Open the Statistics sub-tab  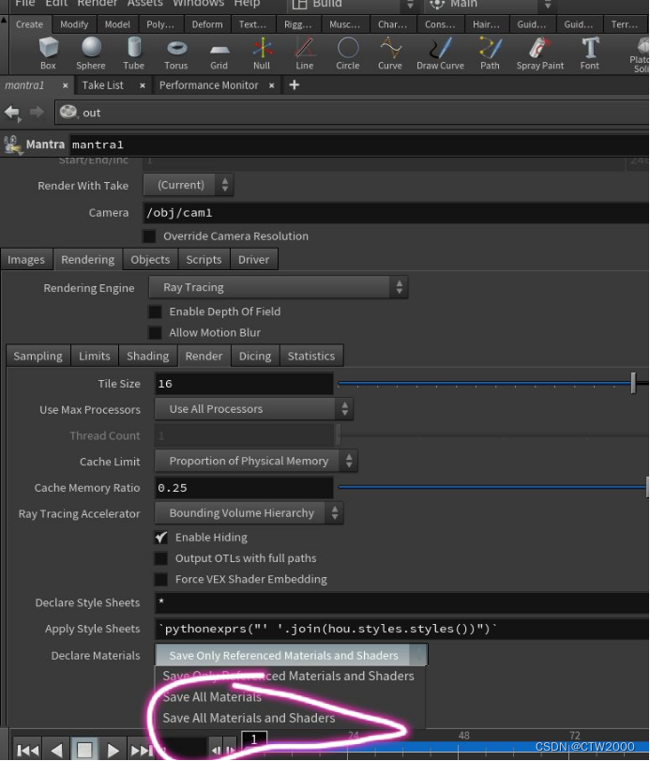pos(311,357)
